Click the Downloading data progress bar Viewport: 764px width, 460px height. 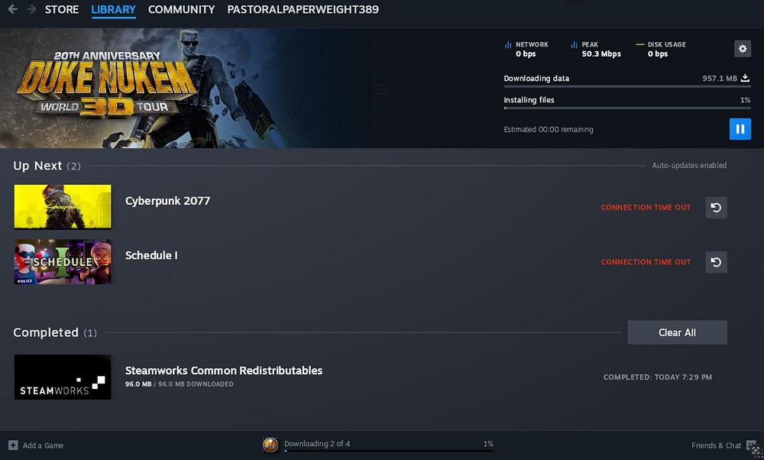pos(626,87)
